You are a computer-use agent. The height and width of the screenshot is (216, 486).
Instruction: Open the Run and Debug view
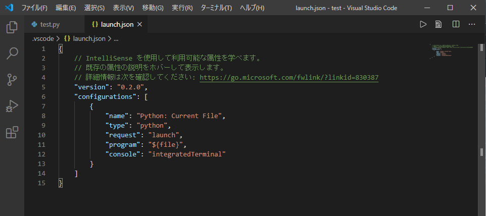(x=12, y=106)
